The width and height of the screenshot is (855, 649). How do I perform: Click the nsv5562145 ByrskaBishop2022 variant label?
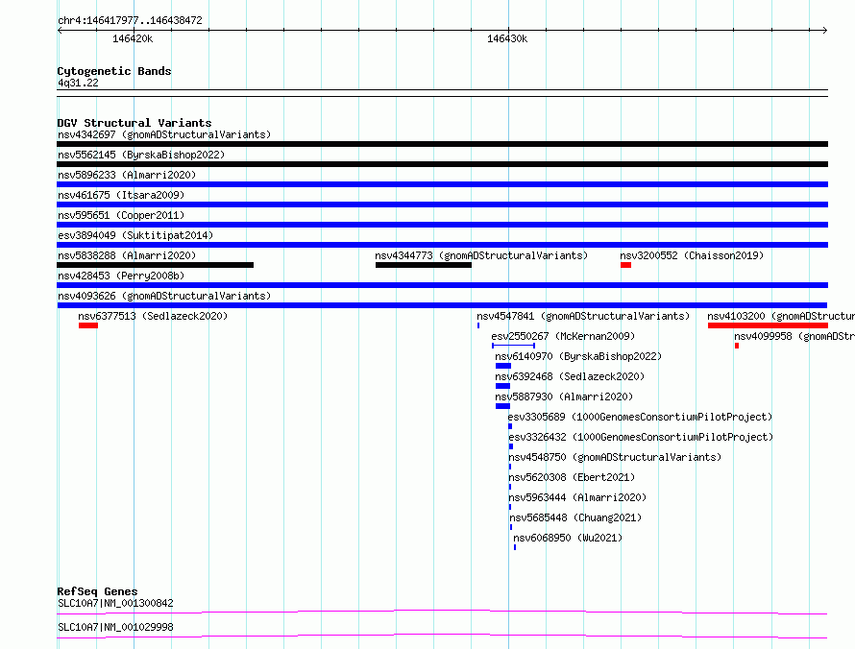[141, 155]
